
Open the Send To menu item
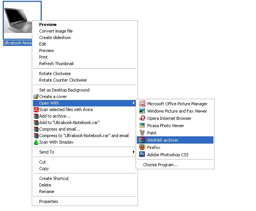tap(84, 152)
